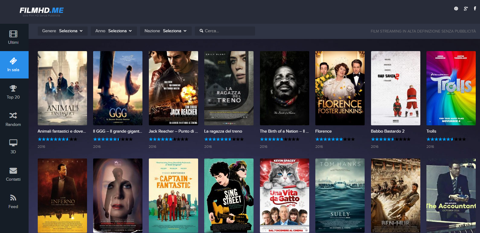Click the star rating under Babbo Bastardo 2
Screen dimensions: 480x233
391,139
